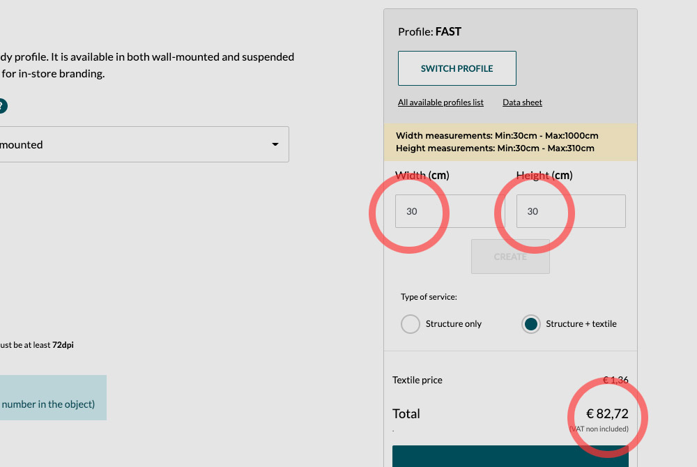
Task: Click the 'Type of service:' label
Action: click(x=429, y=297)
